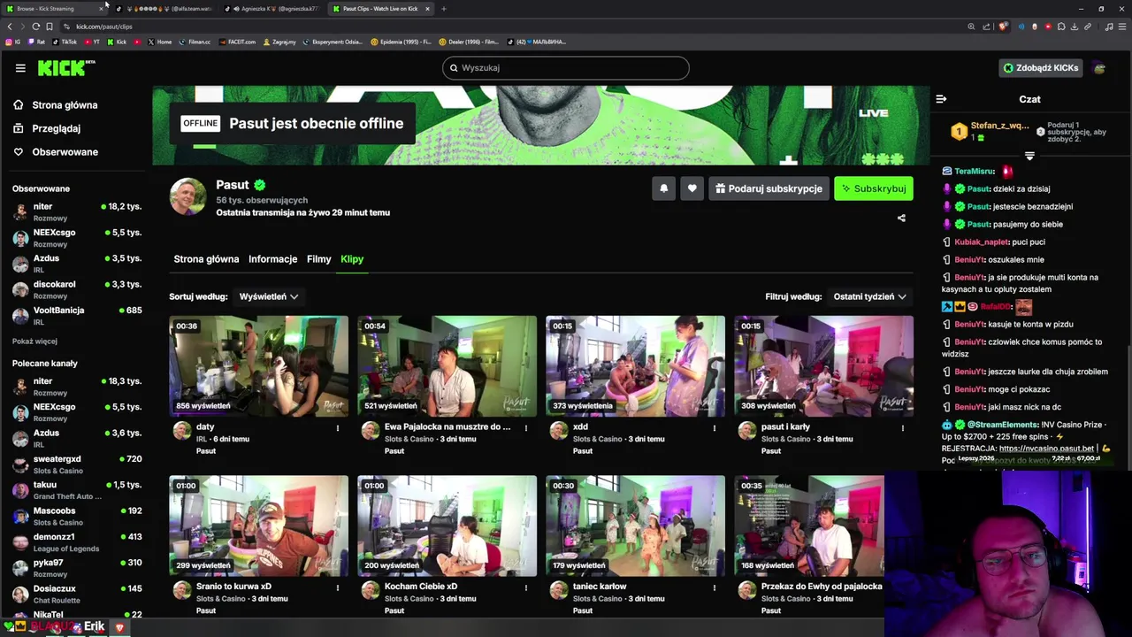Click 'Zdobądź KICKs' button
Viewport: 1132px width, 637px height.
coord(1041,68)
